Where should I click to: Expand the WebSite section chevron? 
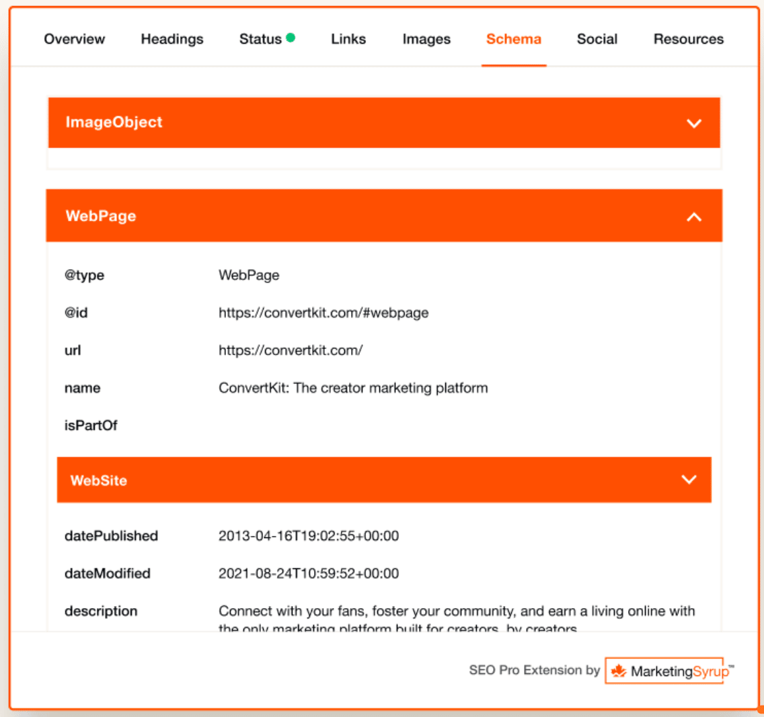[689, 480]
